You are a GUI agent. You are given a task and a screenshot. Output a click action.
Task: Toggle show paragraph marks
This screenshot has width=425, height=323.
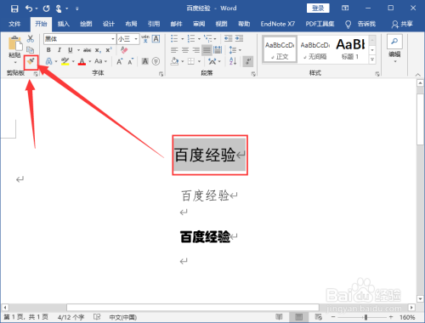pos(248,61)
